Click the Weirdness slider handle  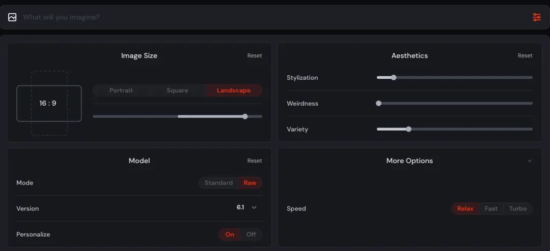(378, 103)
